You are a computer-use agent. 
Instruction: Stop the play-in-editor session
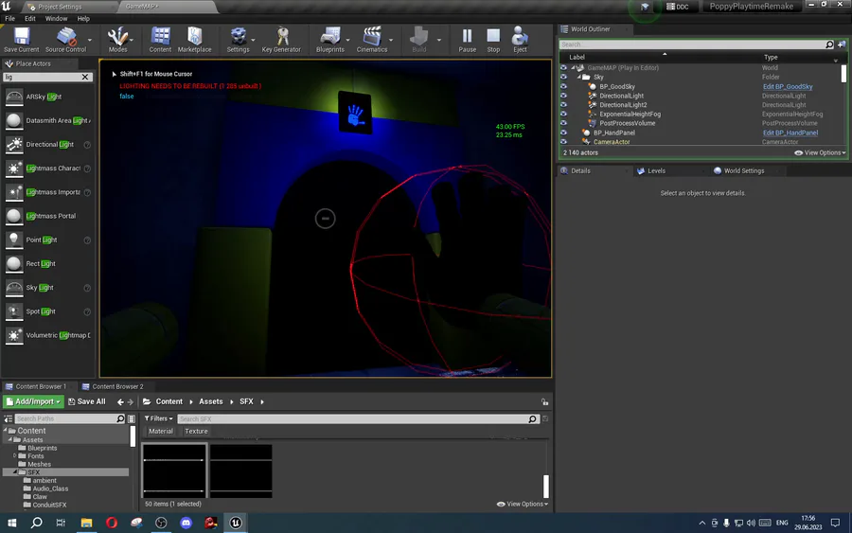click(493, 40)
